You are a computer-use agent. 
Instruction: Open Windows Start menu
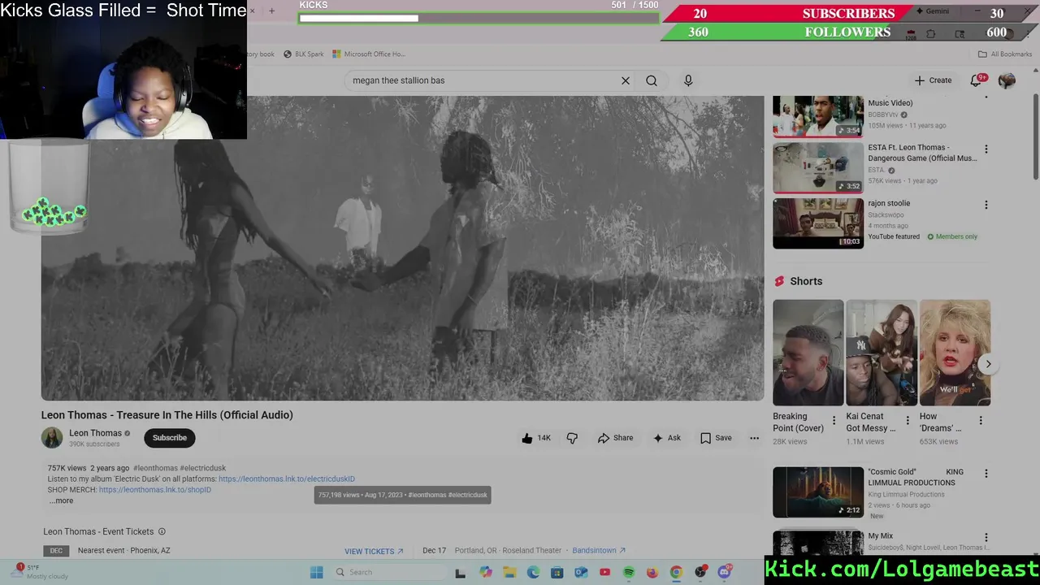(316, 572)
